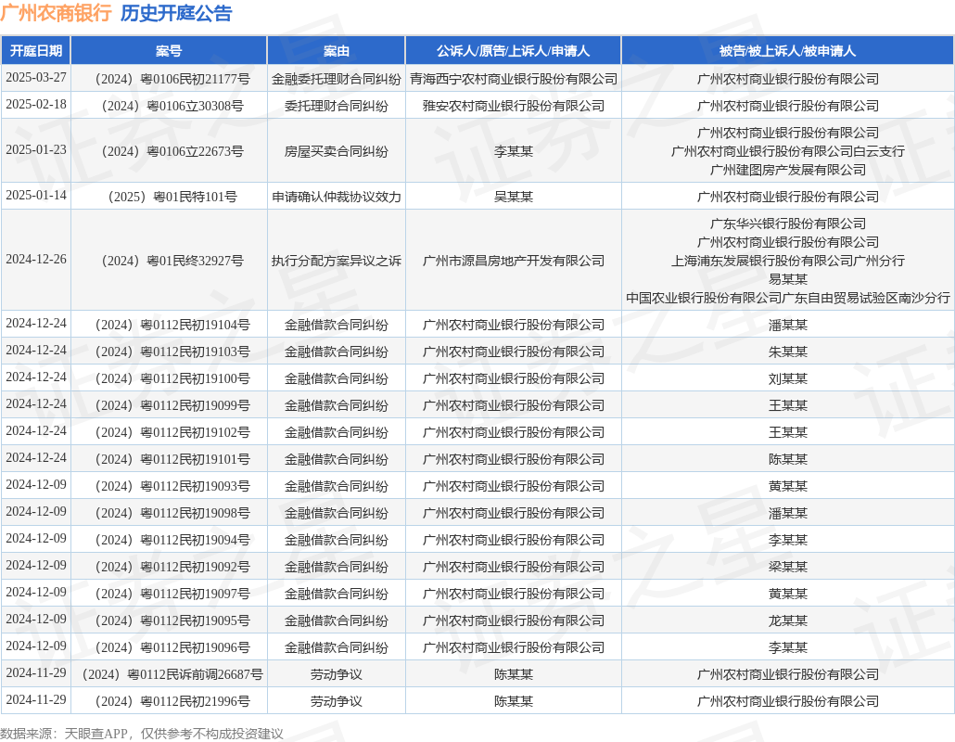Click the 广州农商银行 title text
Viewport: 955px width, 742px height.
pos(56,13)
